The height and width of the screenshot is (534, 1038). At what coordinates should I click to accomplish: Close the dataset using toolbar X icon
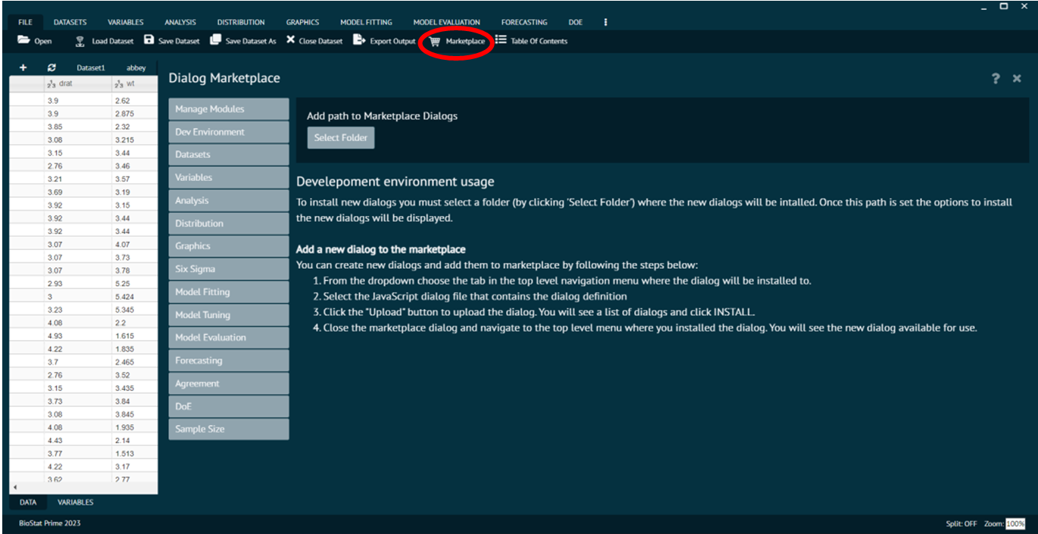click(x=291, y=41)
